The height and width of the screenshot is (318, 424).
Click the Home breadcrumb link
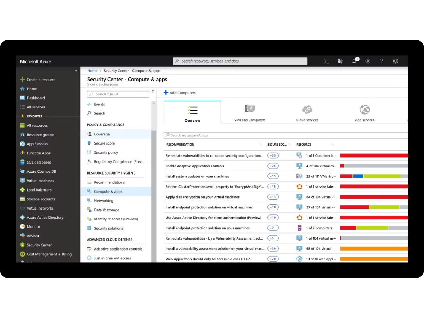coord(92,71)
